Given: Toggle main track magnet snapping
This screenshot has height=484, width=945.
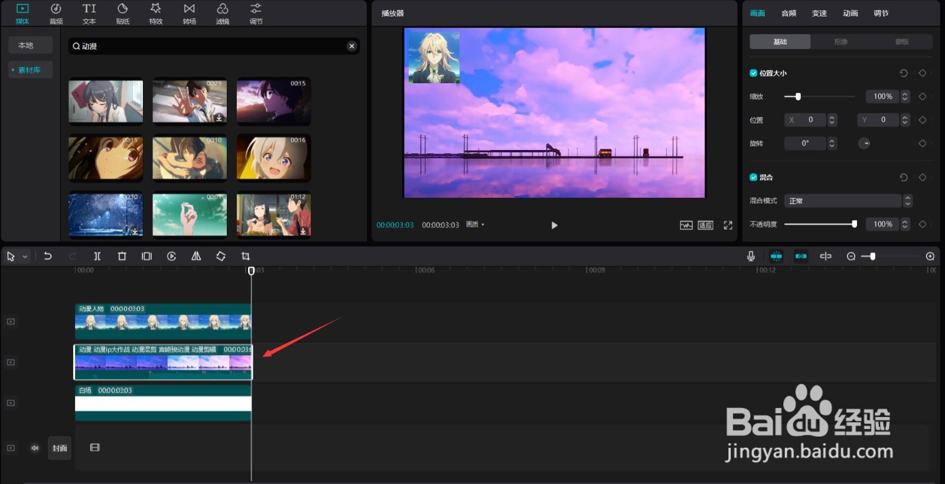Looking at the screenshot, I should [x=776, y=256].
